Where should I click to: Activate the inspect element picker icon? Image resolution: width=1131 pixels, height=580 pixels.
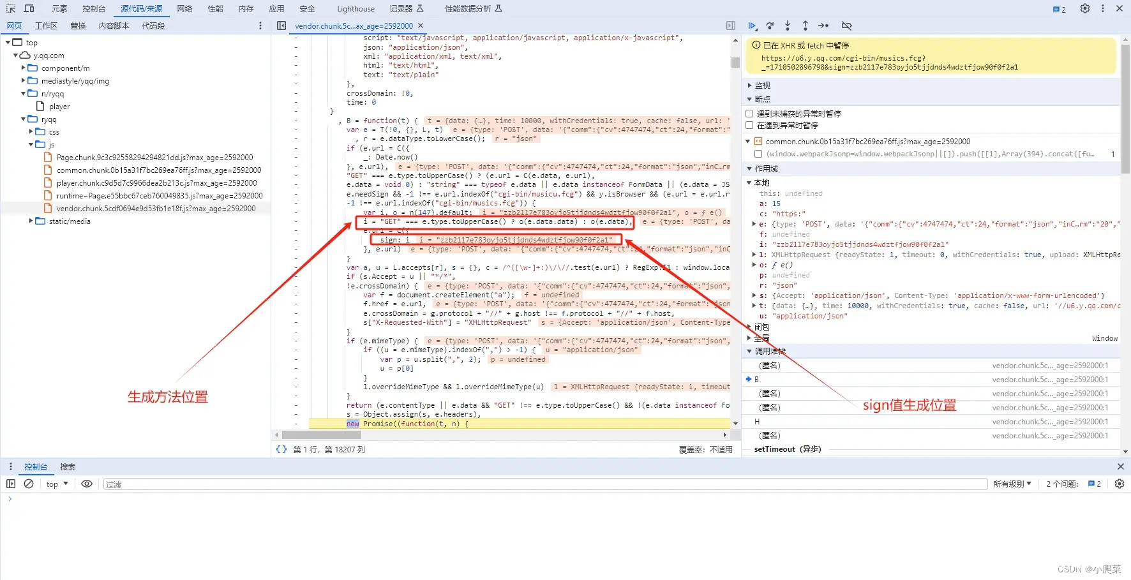[x=11, y=8]
